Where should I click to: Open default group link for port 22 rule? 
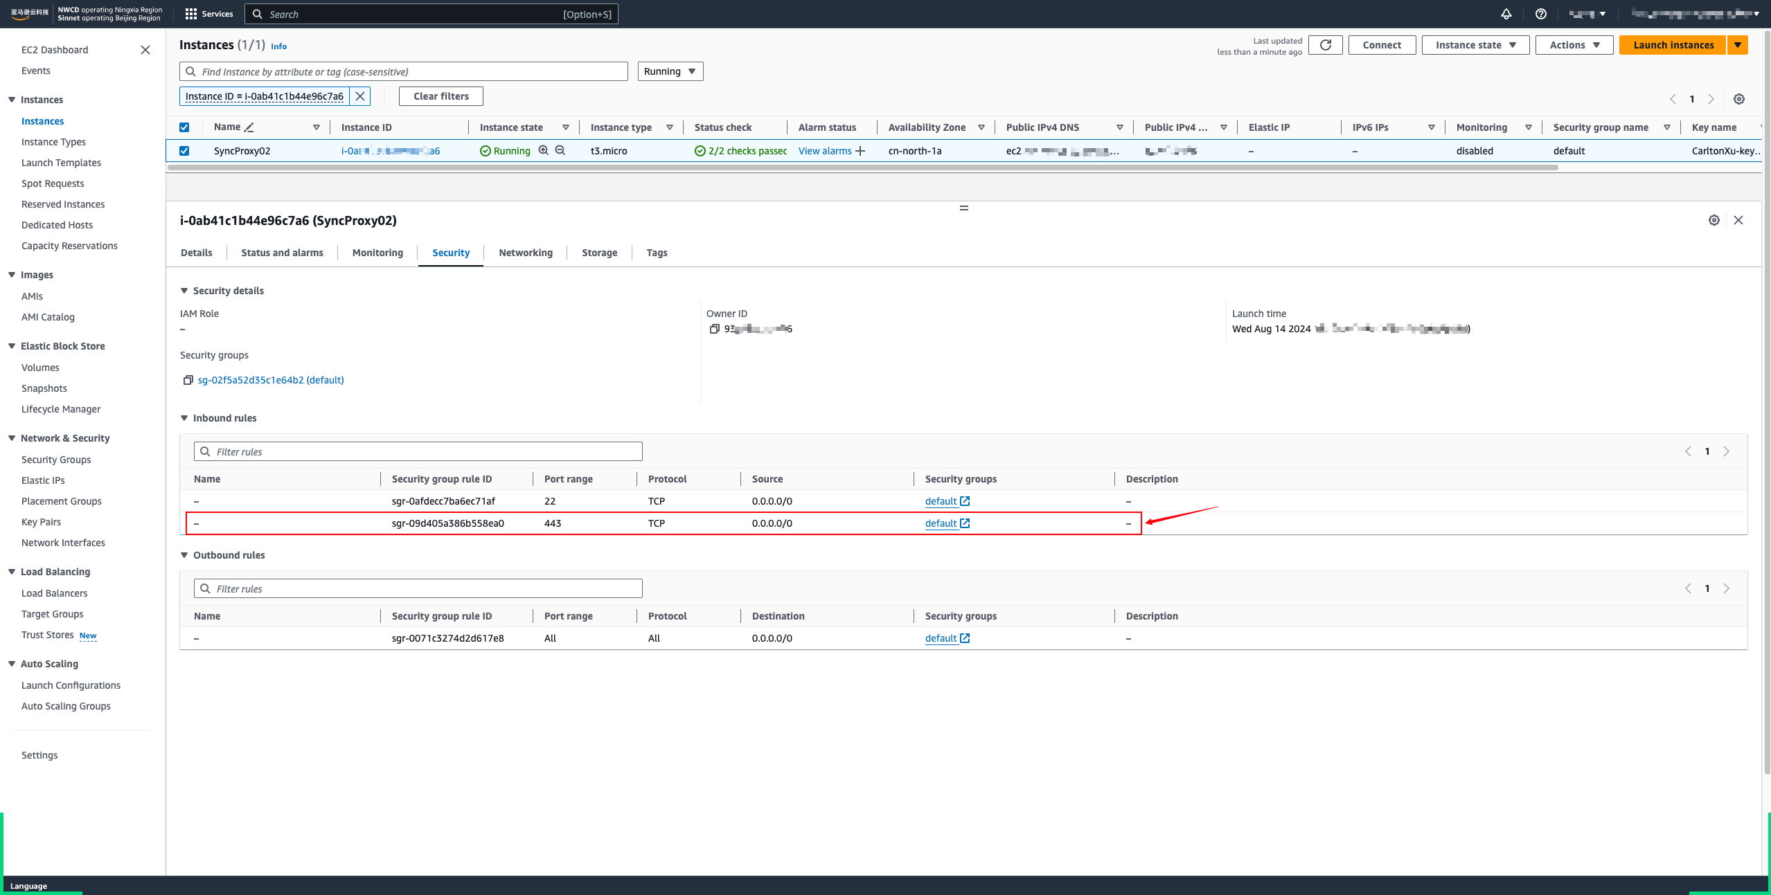pyautogui.click(x=947, y=501)
